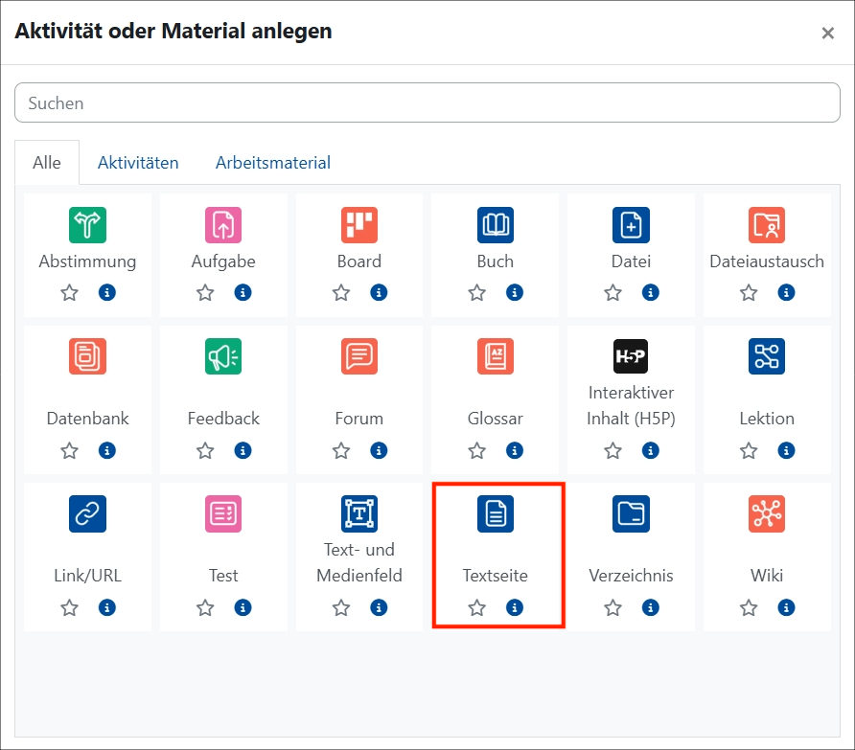855x750 pixels.
Task: Open the Board activity icon
Action: point(359,225)
